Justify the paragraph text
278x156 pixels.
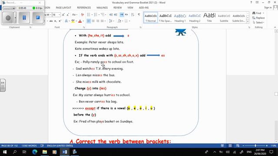click(102, 21)
